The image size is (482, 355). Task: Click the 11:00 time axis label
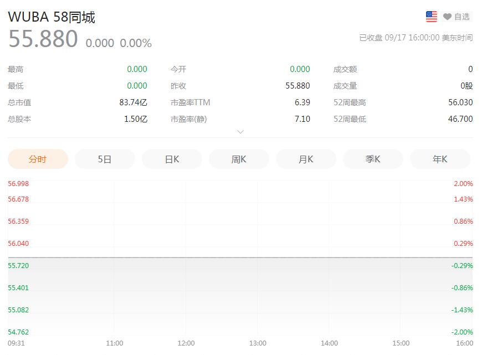point(115,343)
